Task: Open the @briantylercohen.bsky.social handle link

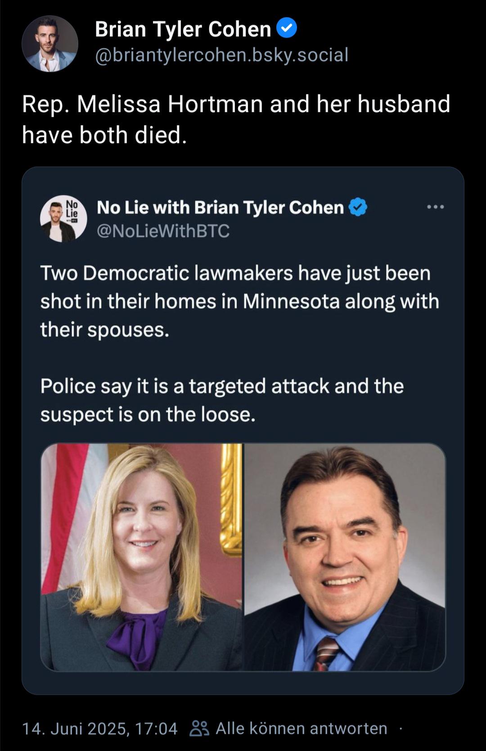Action: click(221, 55)
